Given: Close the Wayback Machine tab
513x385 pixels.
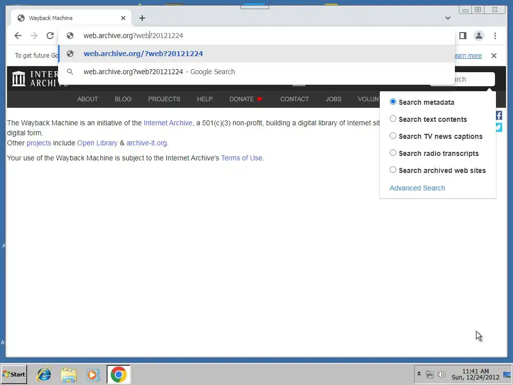Looking at the screenshot, I should click(123, 18).
